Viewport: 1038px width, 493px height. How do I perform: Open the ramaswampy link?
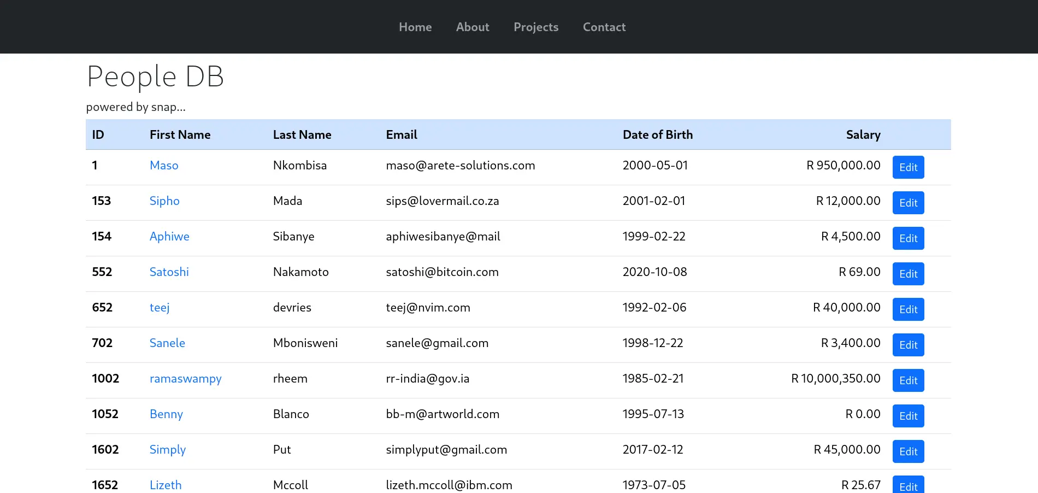pos(185,378)
